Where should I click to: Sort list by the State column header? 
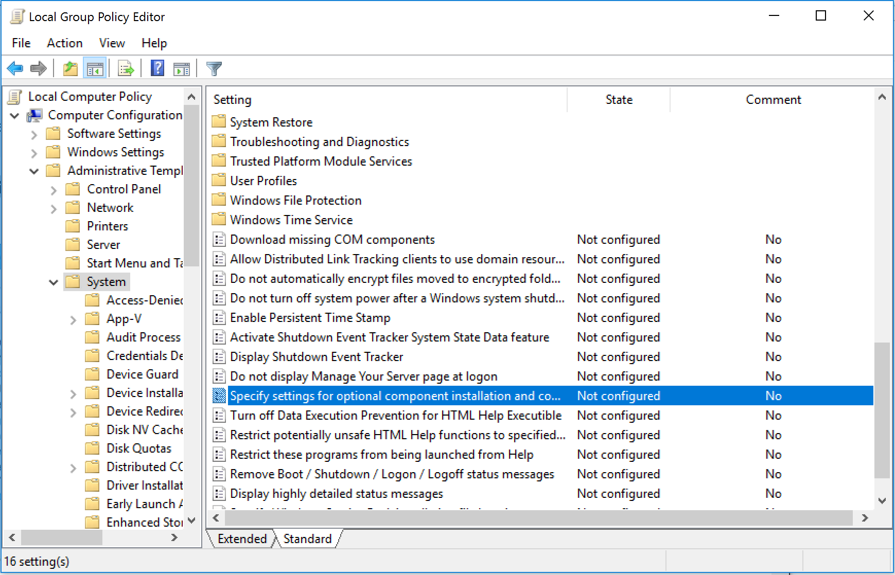pyautogui.click(x=618, y=100)
